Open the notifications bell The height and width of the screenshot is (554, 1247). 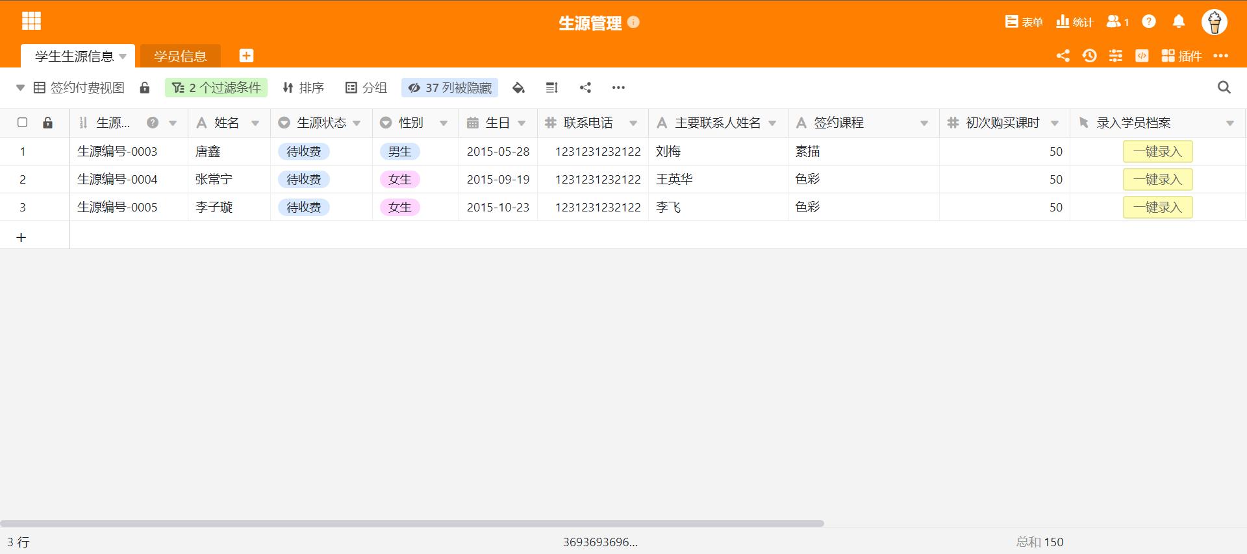(x=1179, y=22)
